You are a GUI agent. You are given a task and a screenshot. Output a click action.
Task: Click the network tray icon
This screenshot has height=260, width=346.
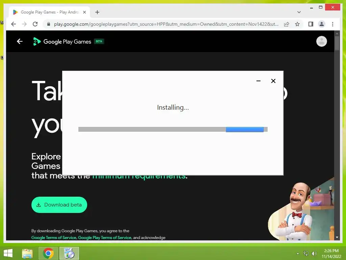(x=306, y=254)
